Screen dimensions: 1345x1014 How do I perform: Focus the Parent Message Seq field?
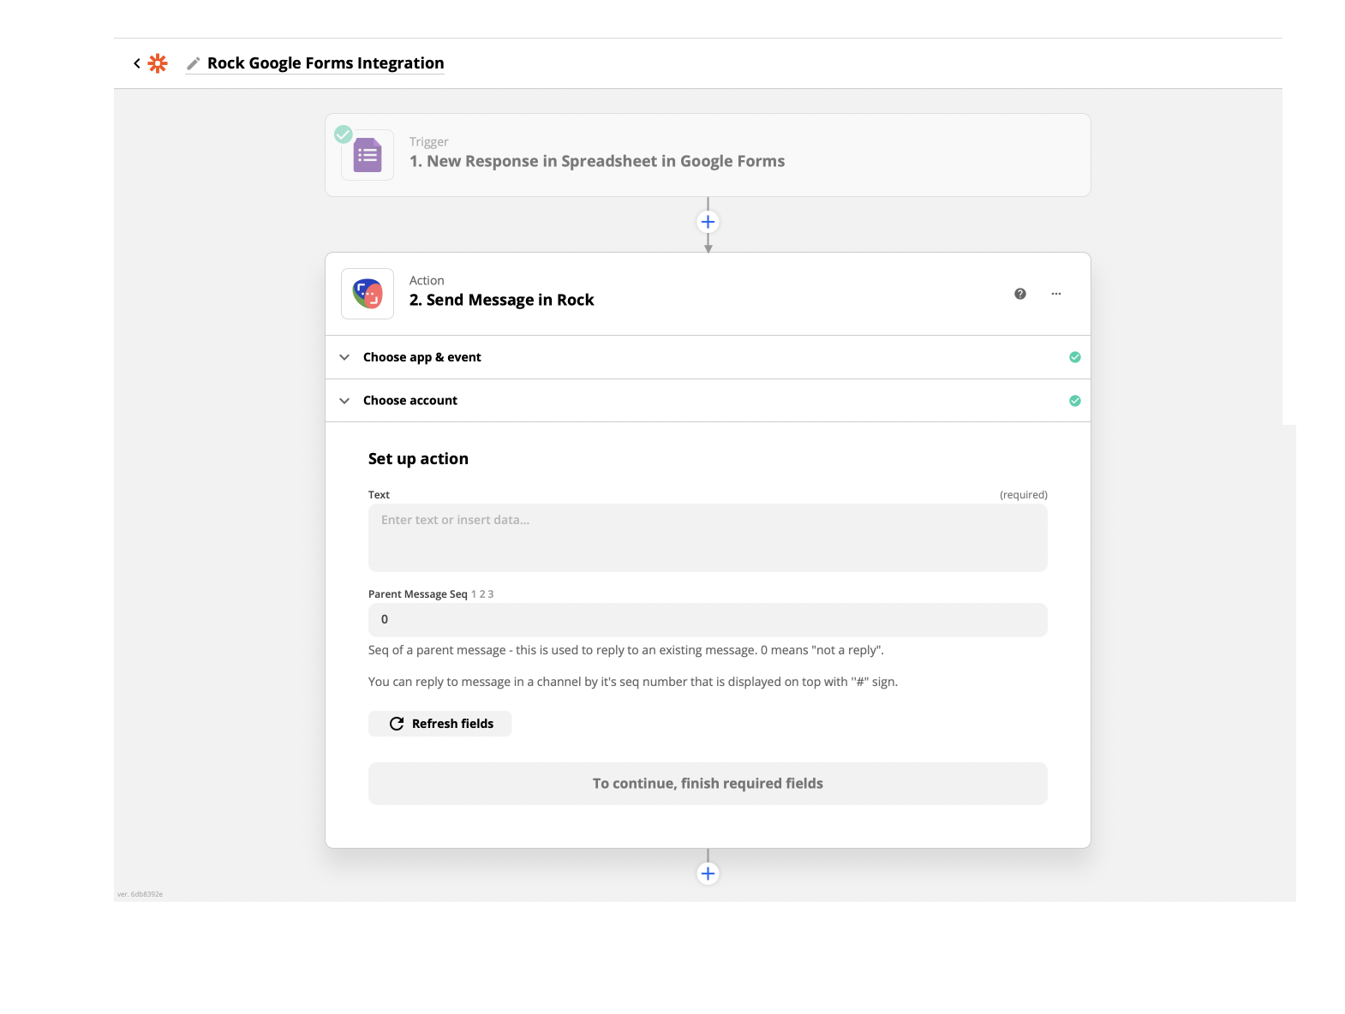(x=708, y=620)
